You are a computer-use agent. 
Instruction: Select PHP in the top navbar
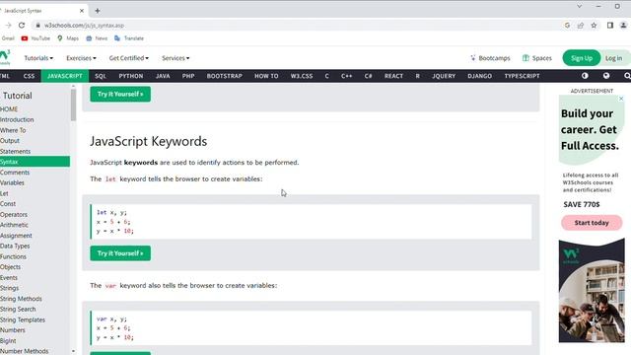(x=188, y=76)
